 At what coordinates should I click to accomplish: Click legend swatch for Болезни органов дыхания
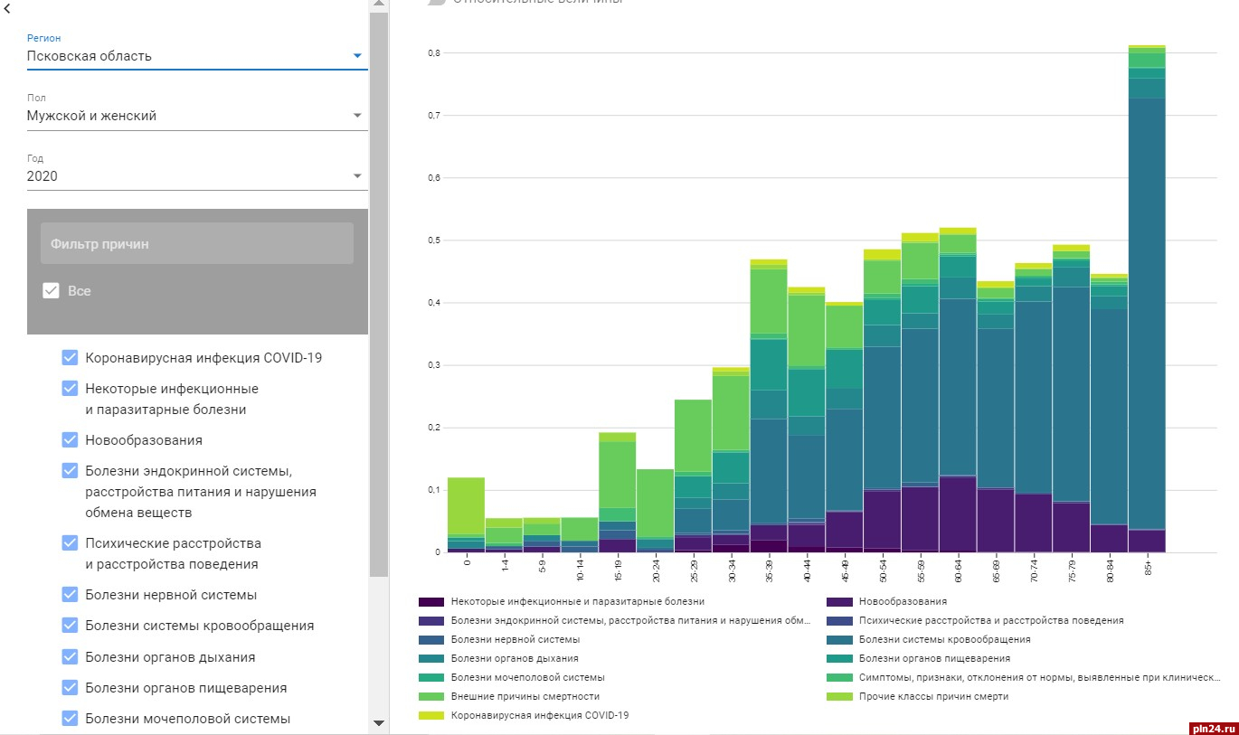coord(430,658)
